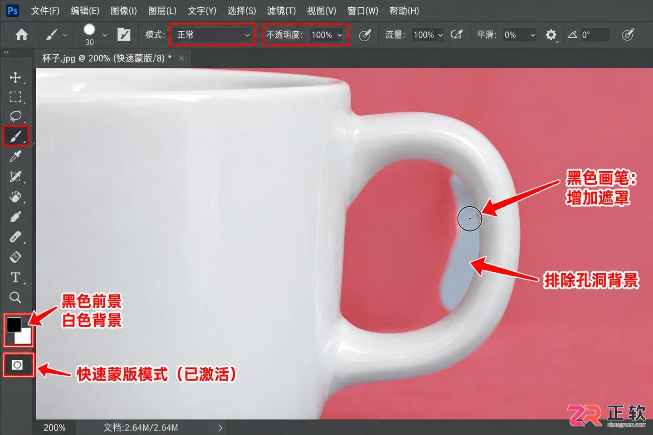Open the blend mode 正常 dropdown
Viewport: 653px width, 435px height.
click(212, 34)
